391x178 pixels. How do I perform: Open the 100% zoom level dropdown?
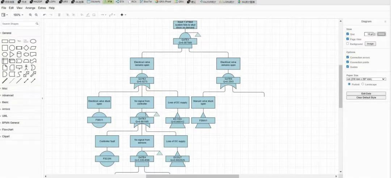pyautogui.click(x=18, y=15)
